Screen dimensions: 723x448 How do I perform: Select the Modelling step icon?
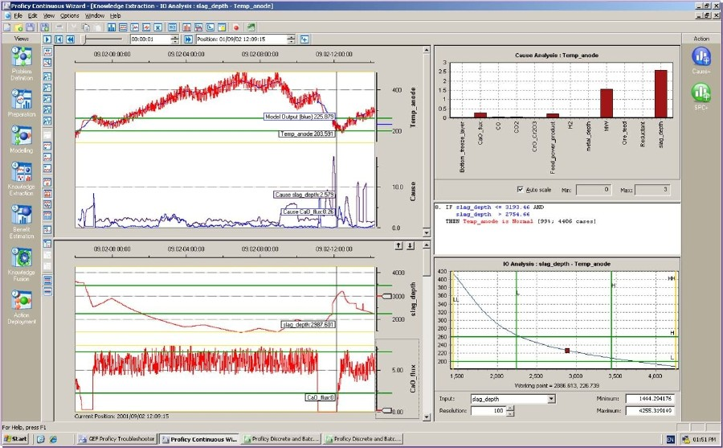22,136
